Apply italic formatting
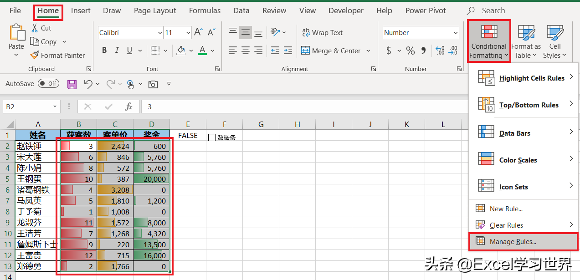Viewport: 580px width, 280px height. [117, 51]
